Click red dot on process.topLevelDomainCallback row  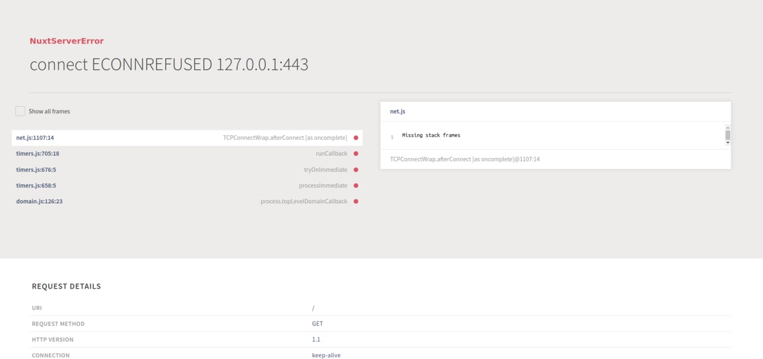click(356, 201)
